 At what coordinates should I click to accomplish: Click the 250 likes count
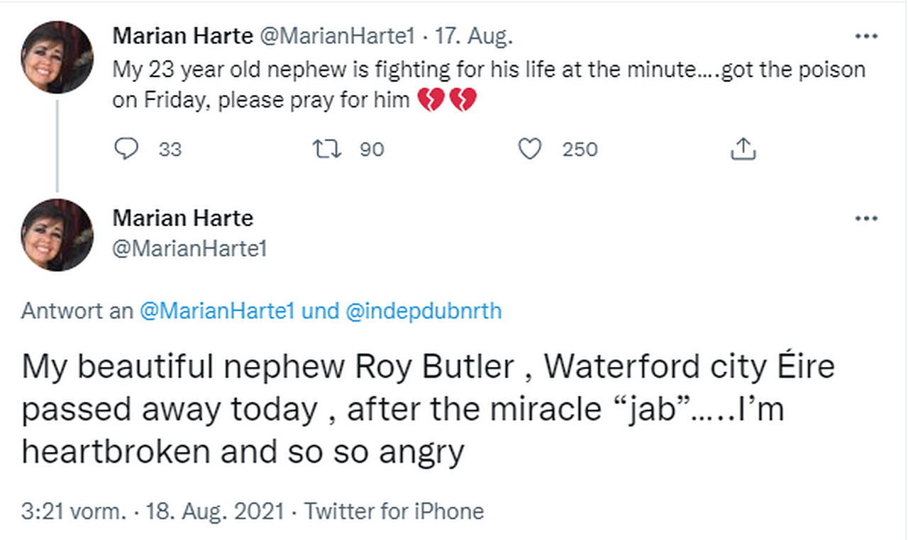point(580,150)
